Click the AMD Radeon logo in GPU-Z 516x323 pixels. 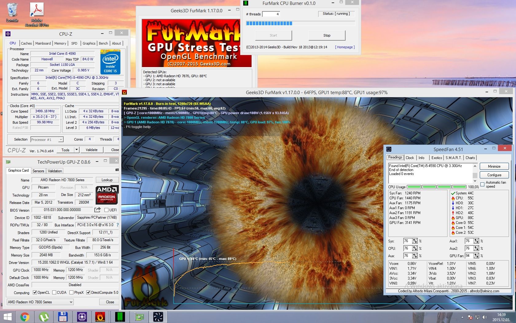point(107,195)
